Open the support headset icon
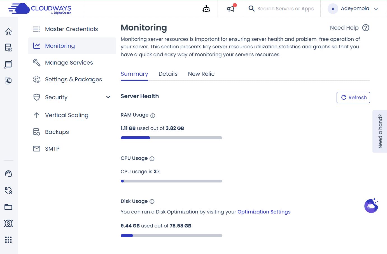Image resolution: width=387 pixels, height=254 pixels. (x=8, y=174)
